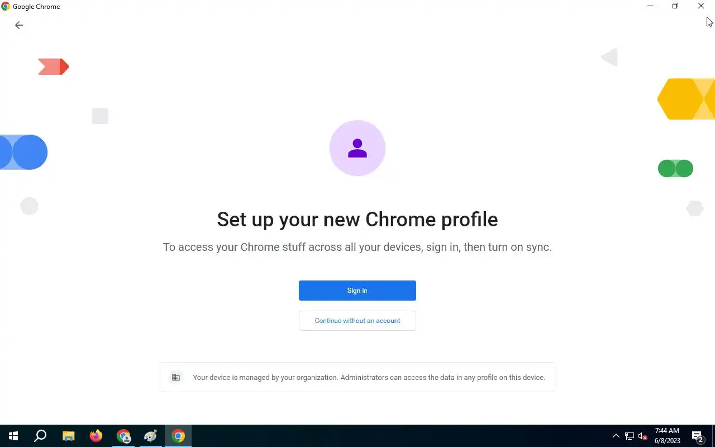Screen dimensions: 715x447
Task: Launch Firefox from the taskbar
Action: click(x=96, y=436)
